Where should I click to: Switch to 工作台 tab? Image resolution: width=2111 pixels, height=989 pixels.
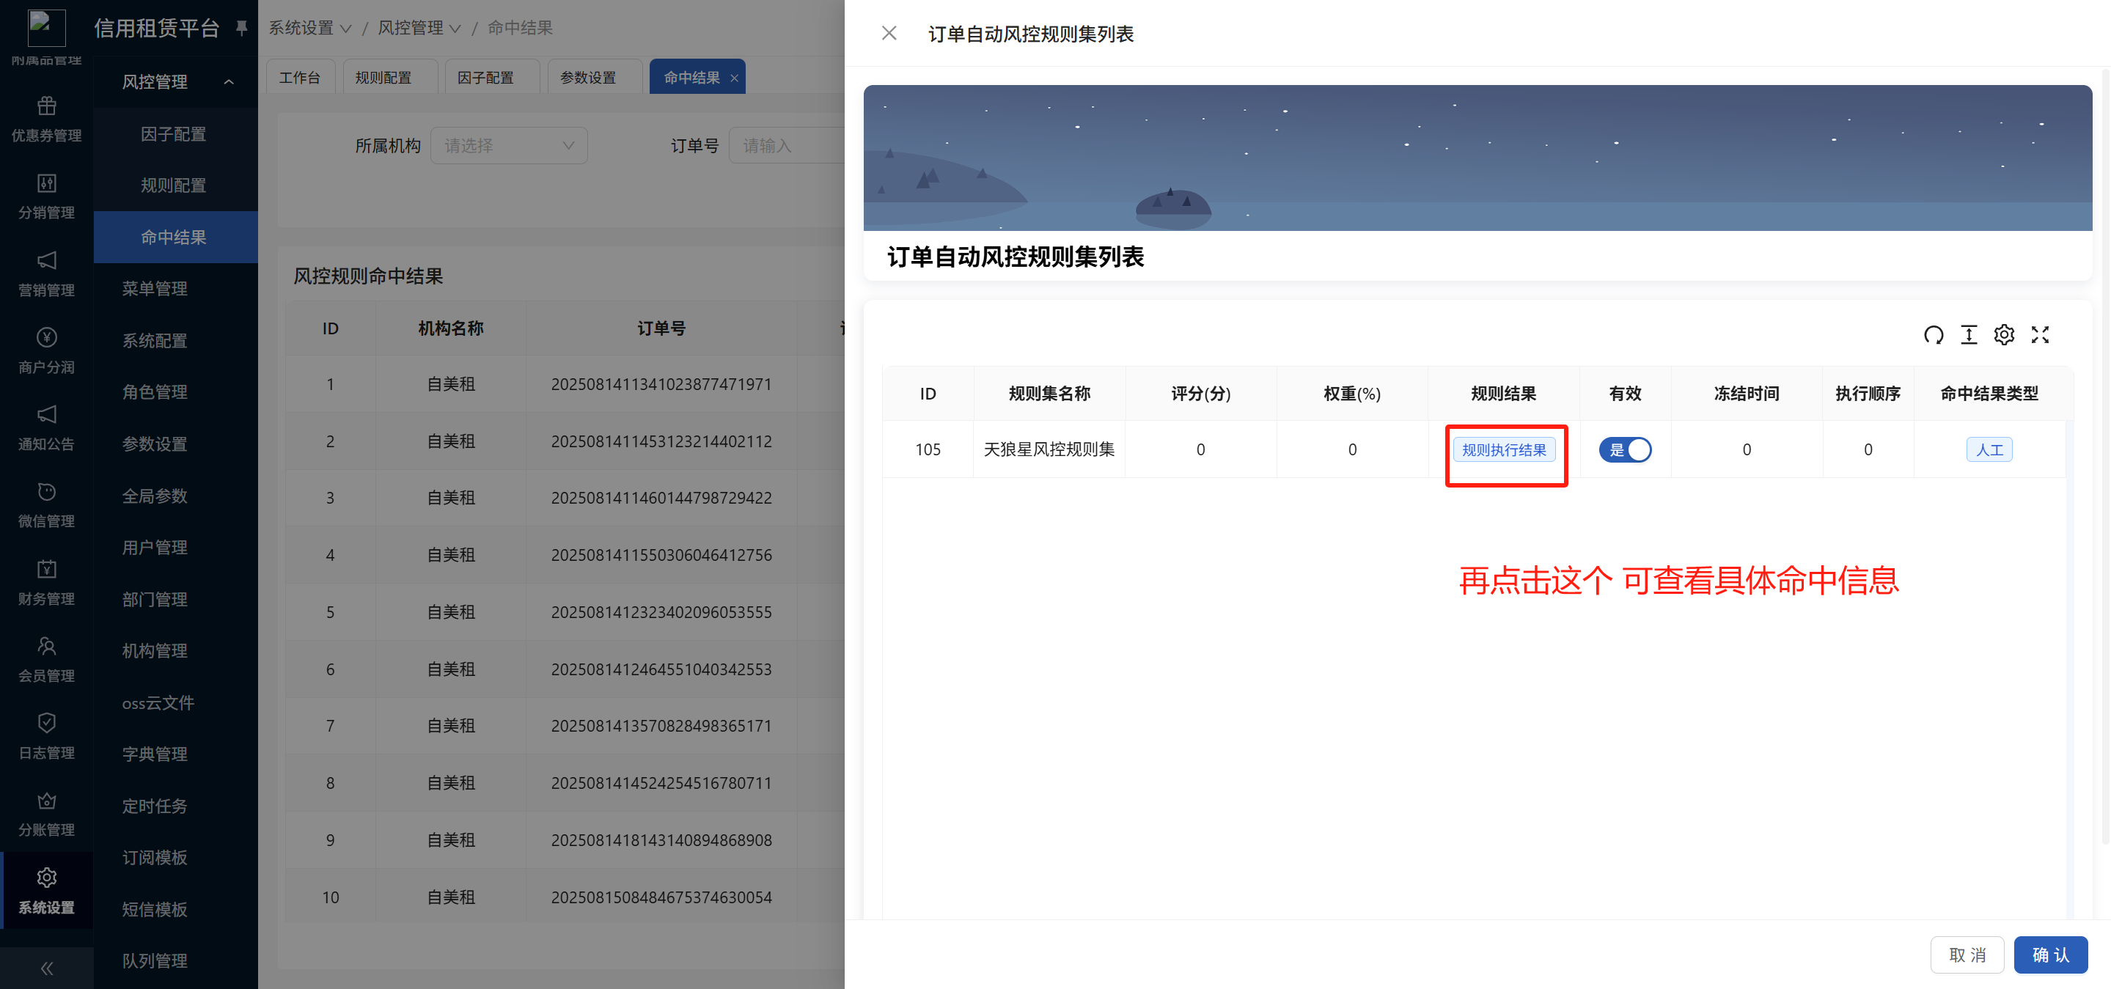click(300, 78)
